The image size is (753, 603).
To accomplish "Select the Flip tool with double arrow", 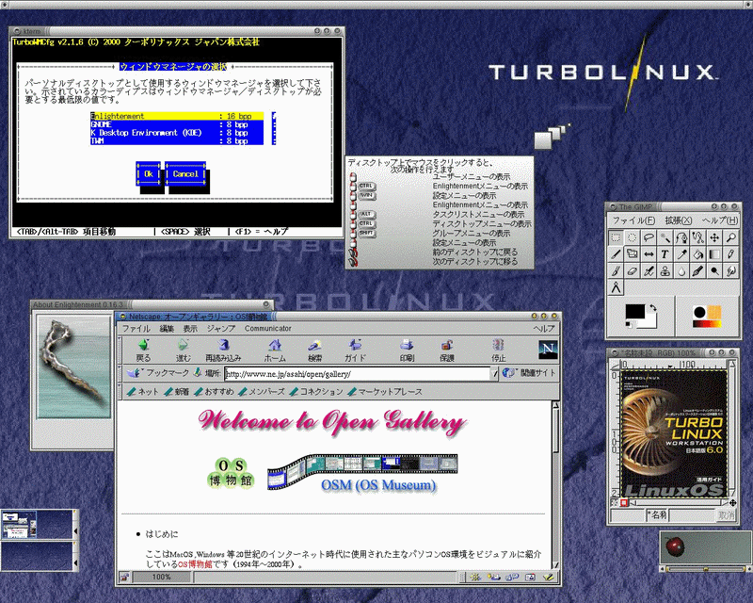I will coord(649,254).
